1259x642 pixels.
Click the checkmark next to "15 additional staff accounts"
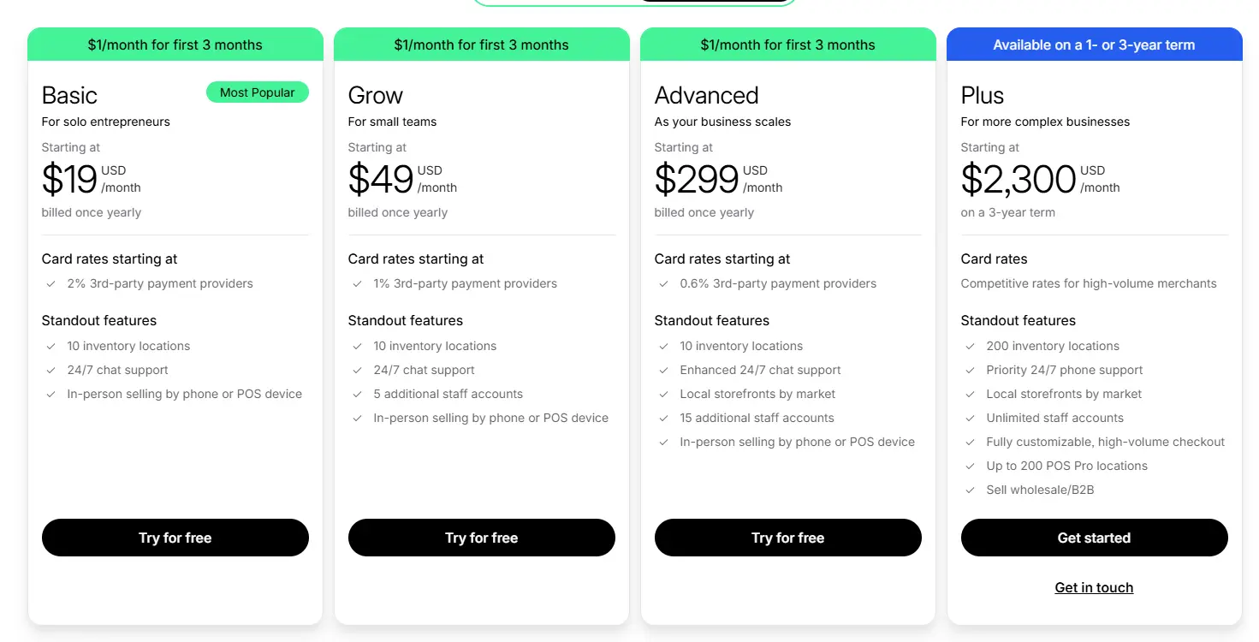coord(664,418)
